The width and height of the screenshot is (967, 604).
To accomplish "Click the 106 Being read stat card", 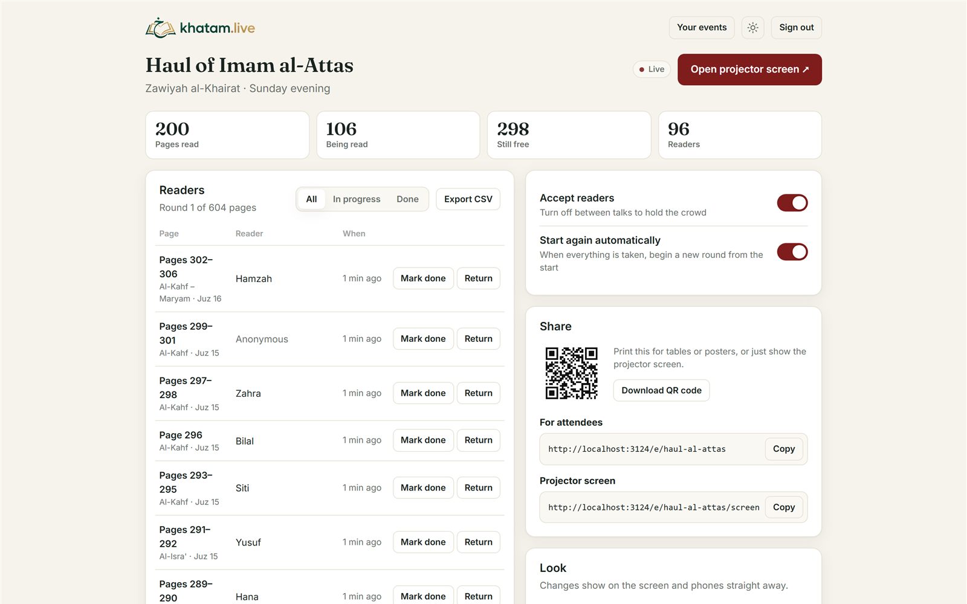I will [x=398, y=135].
